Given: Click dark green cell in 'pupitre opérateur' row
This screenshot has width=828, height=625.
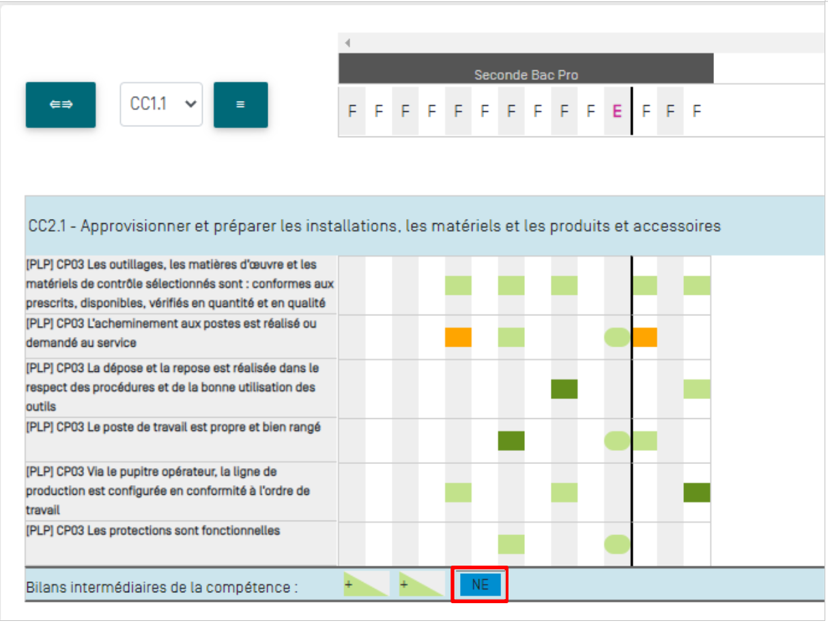Looking at the screenshot, I should point(696,493).
